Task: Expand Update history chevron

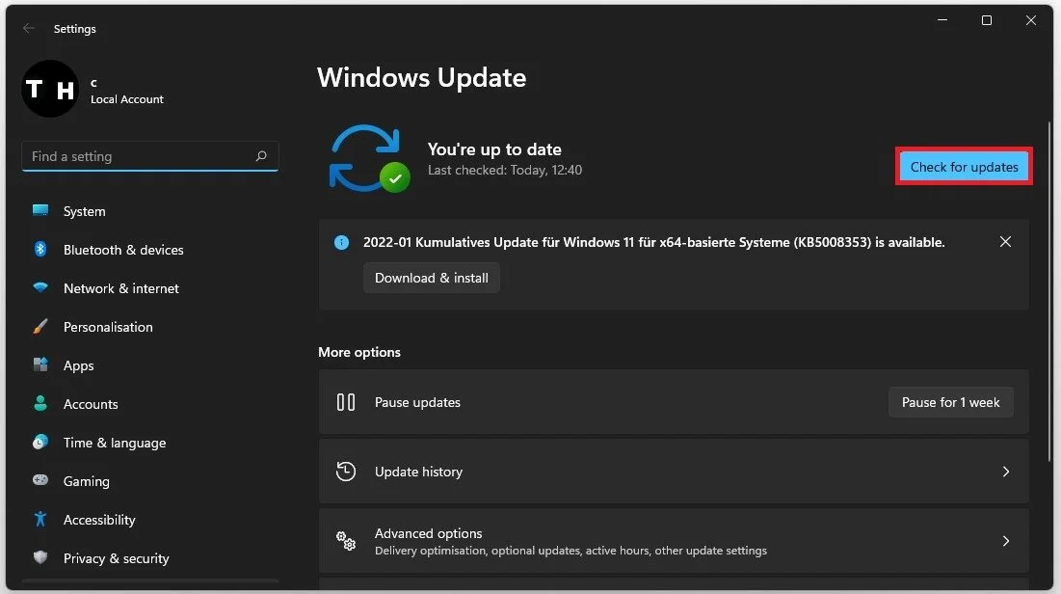Action: [1006, 472]
